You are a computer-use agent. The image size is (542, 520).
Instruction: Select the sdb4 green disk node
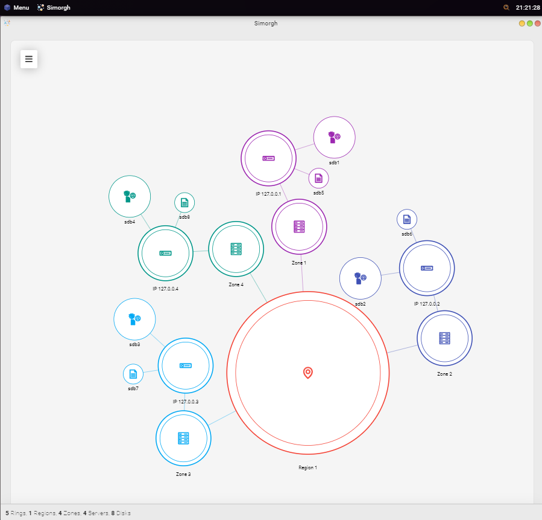click(x=129, y=196)
